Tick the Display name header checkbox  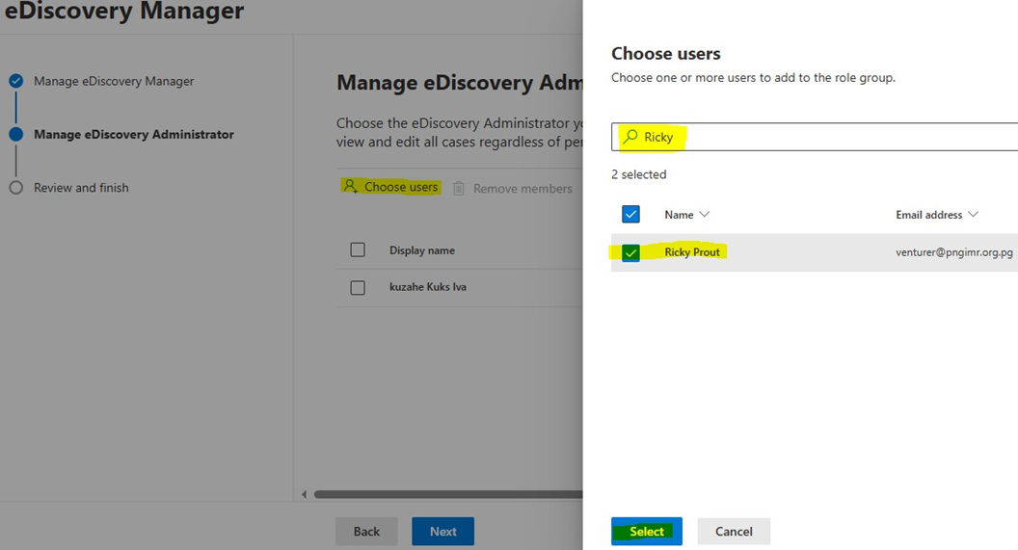(x=358, y=250)
